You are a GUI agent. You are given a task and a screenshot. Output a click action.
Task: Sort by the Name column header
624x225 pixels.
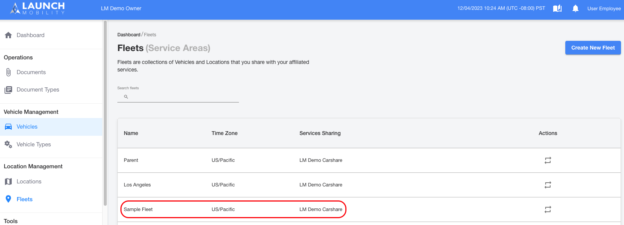tap(131, 133)
